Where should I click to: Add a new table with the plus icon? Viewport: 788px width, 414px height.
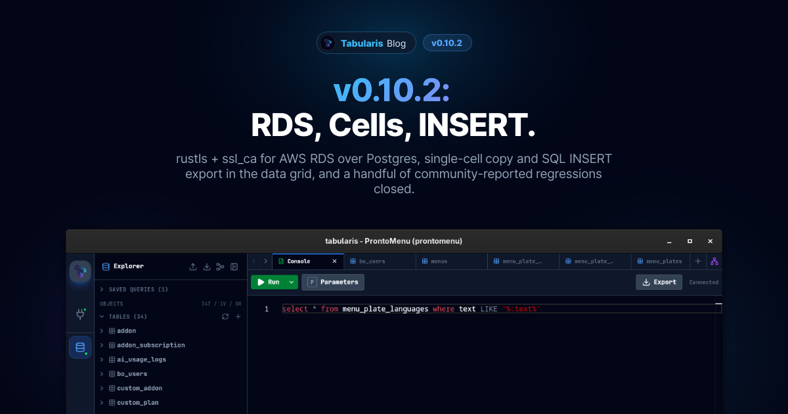(238, 317)
